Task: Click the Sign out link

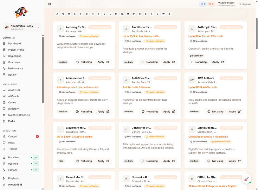Action: [x=245, y=4]
